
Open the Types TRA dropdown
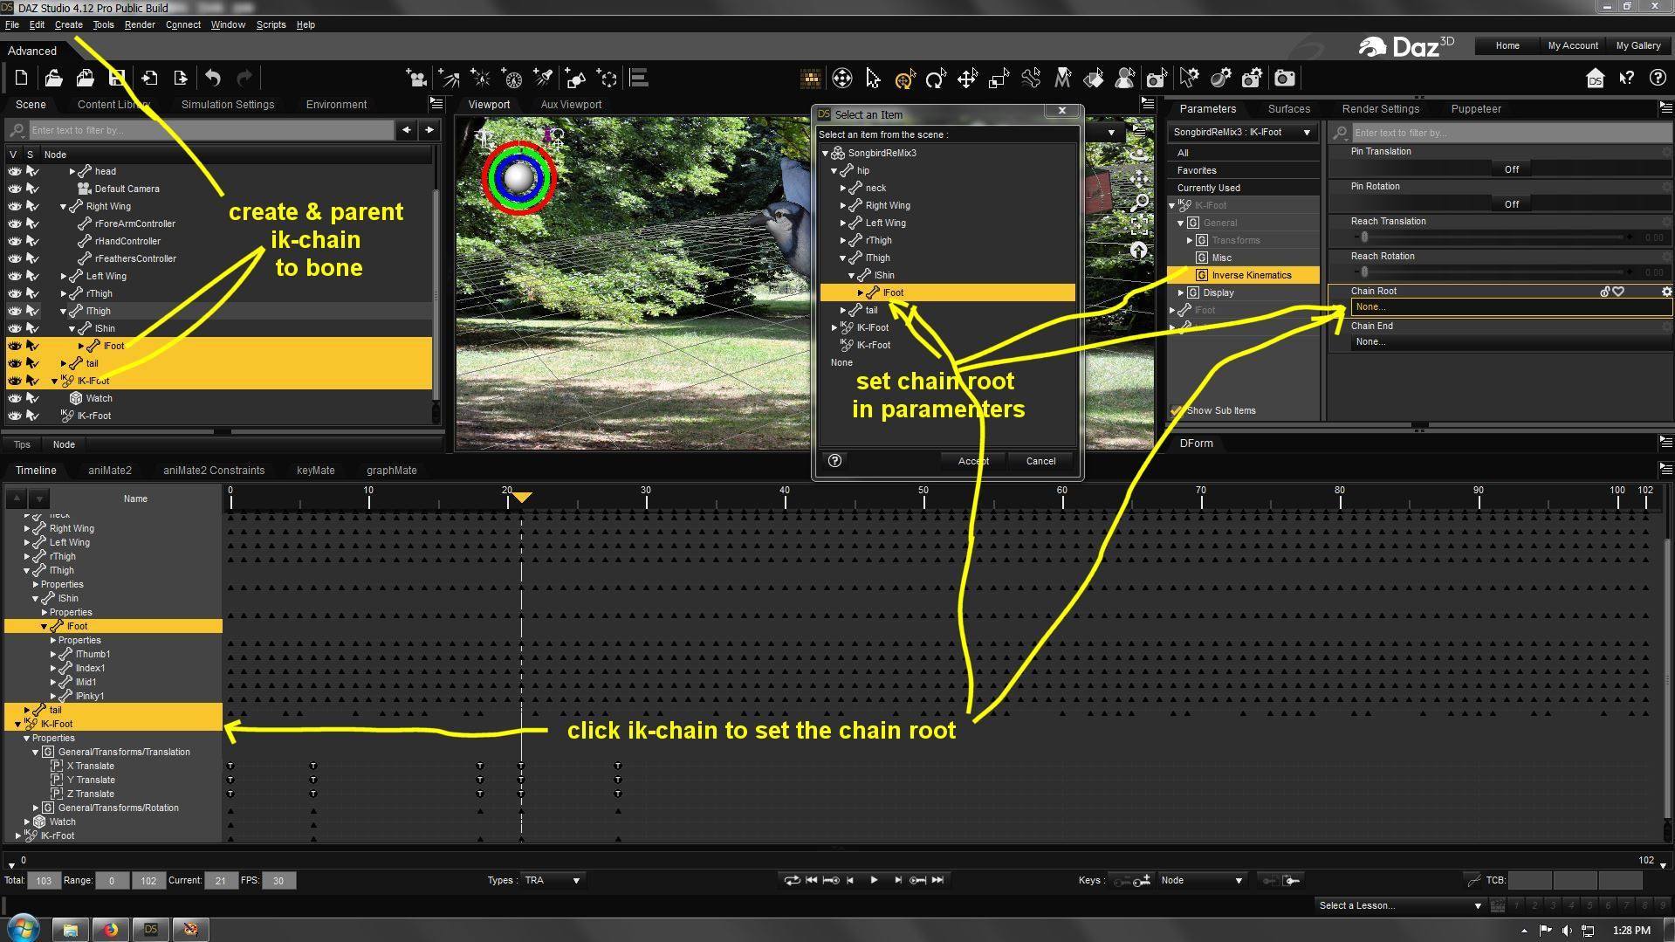pos(553,880)
